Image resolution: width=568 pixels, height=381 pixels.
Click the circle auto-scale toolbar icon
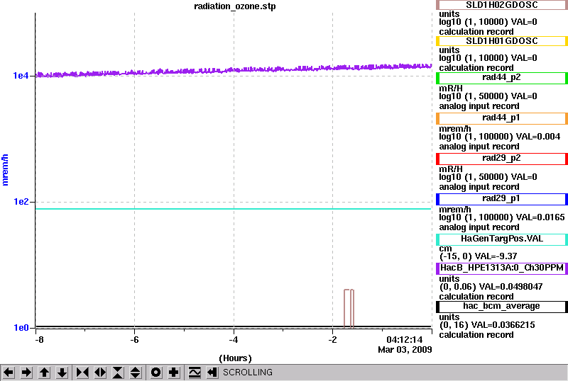coord(155,373)
